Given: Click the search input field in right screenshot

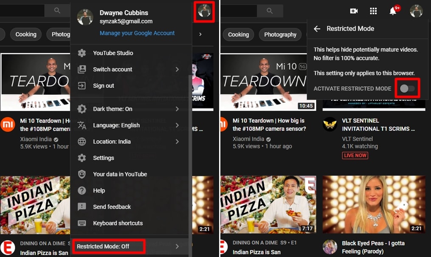Looking at the screenshot, I should point(239,11).
